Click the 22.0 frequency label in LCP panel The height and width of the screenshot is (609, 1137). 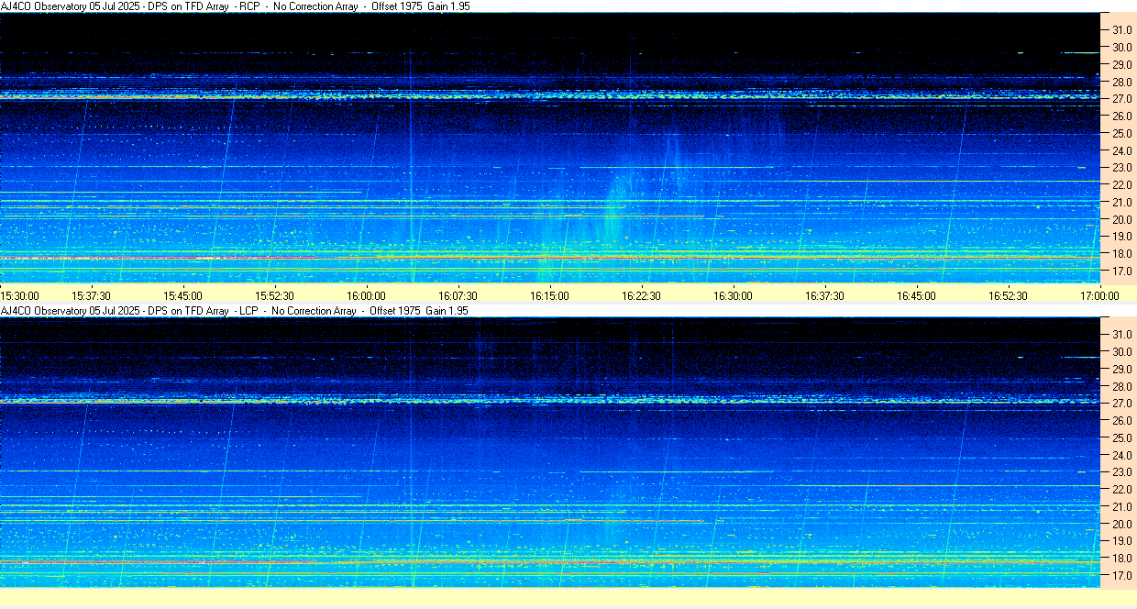click(1122, 490)
